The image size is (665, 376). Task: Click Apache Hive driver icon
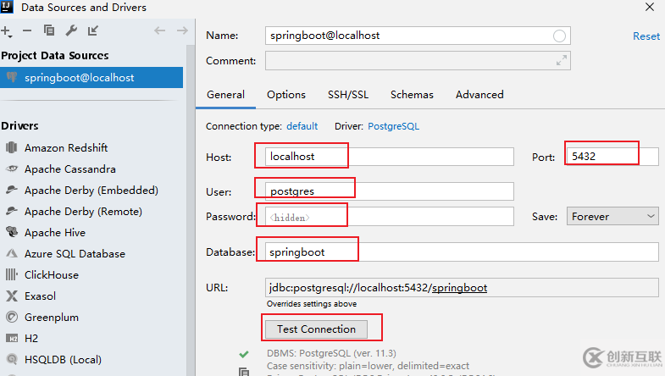pyautogui.click(x=12, y=232)
